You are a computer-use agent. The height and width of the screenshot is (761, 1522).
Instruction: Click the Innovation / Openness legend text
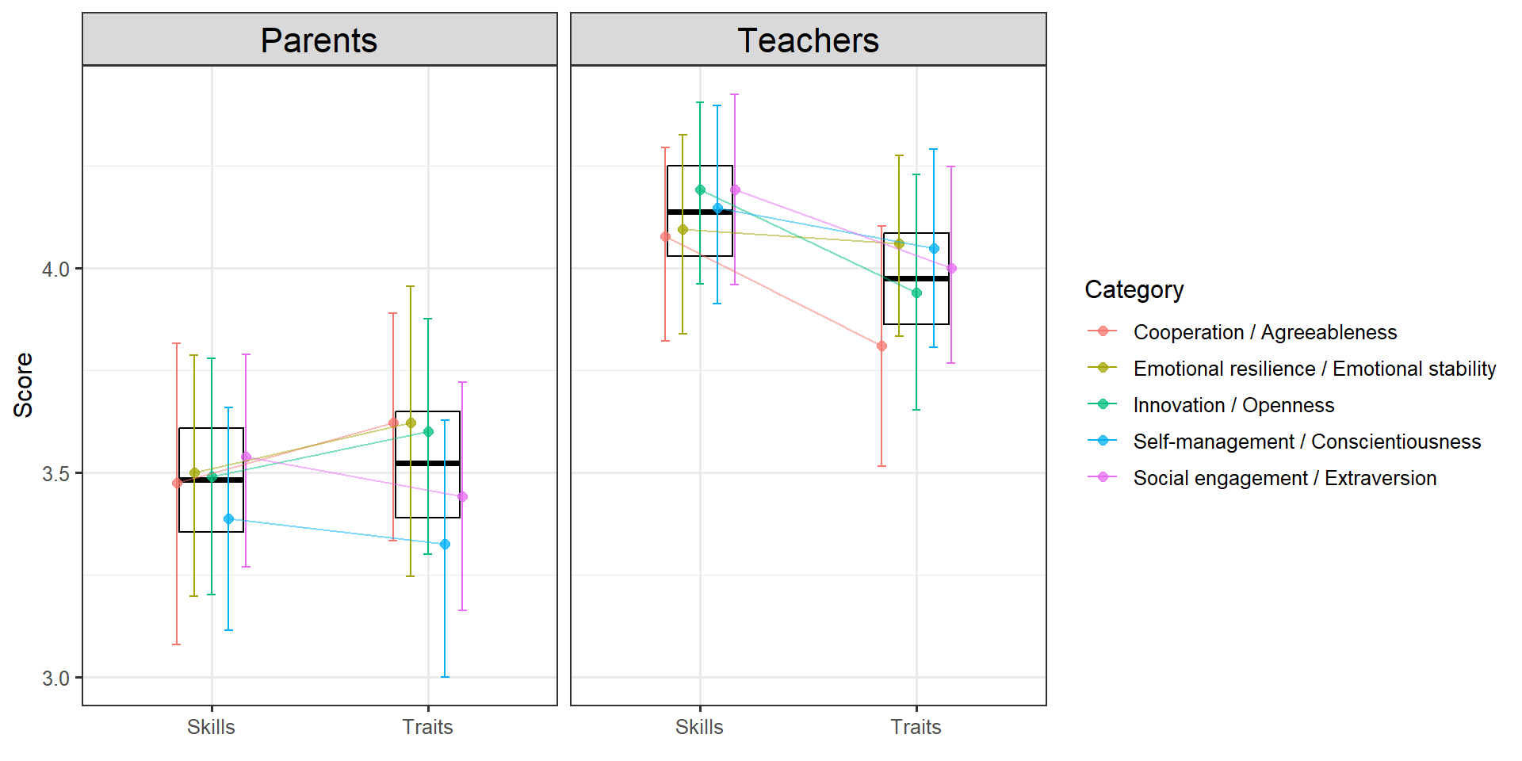coord(1233,405)
